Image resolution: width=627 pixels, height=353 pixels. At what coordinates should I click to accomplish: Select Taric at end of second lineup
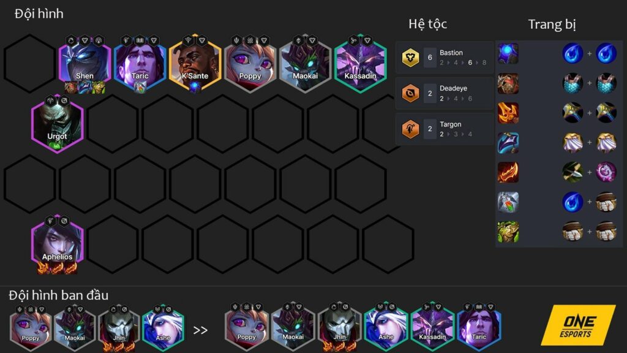[x=479, y=327]
